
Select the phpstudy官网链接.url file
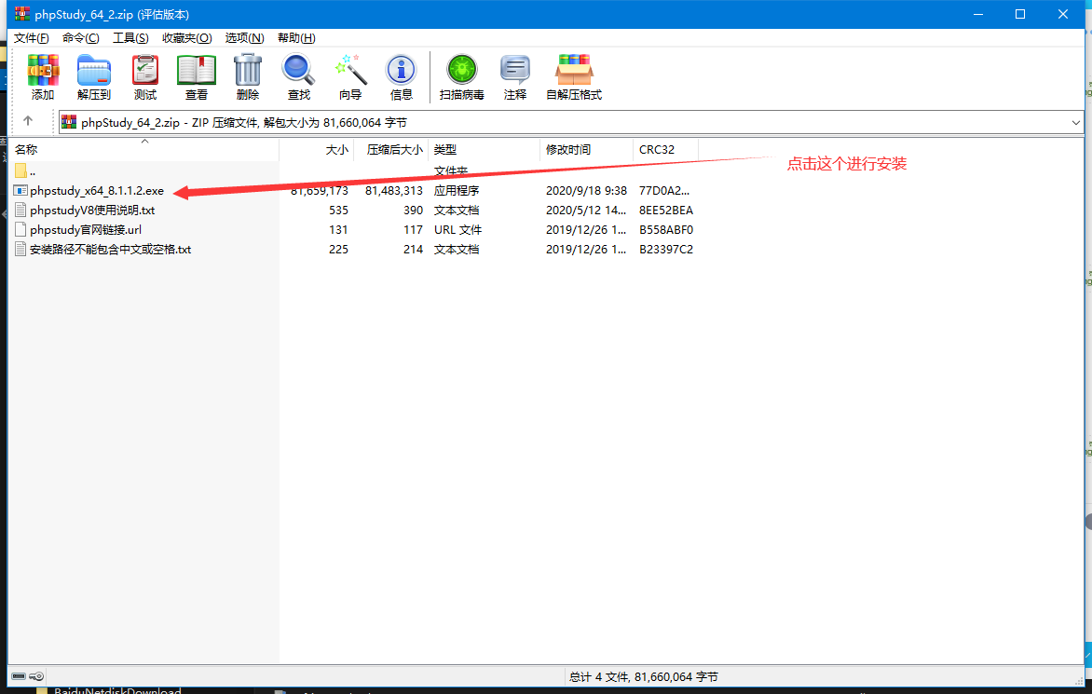tap(85, 230)
